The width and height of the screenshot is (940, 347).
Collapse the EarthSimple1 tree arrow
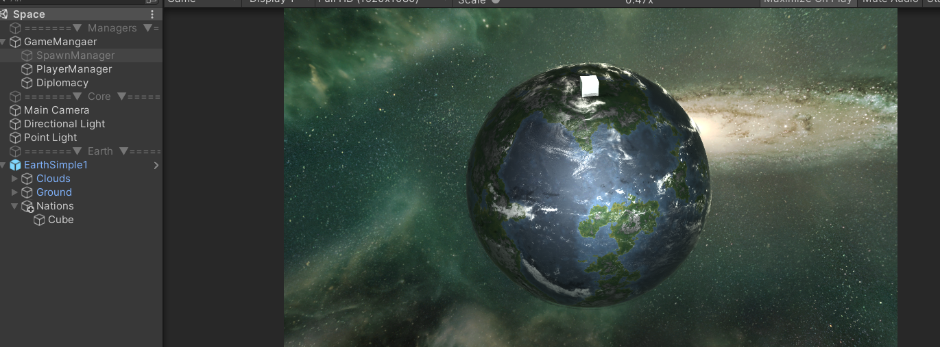pos(3,165)
